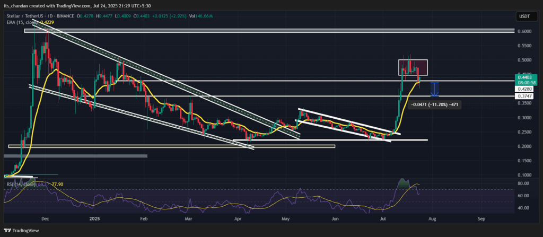Click the 'May' time axis label
This screenshot has width=543, height=237.
[285, 219]
